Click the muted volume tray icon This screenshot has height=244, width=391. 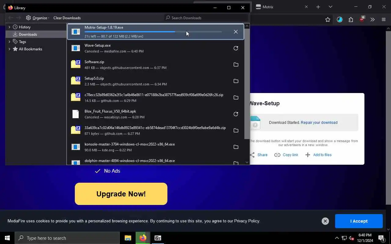point(352,238)
